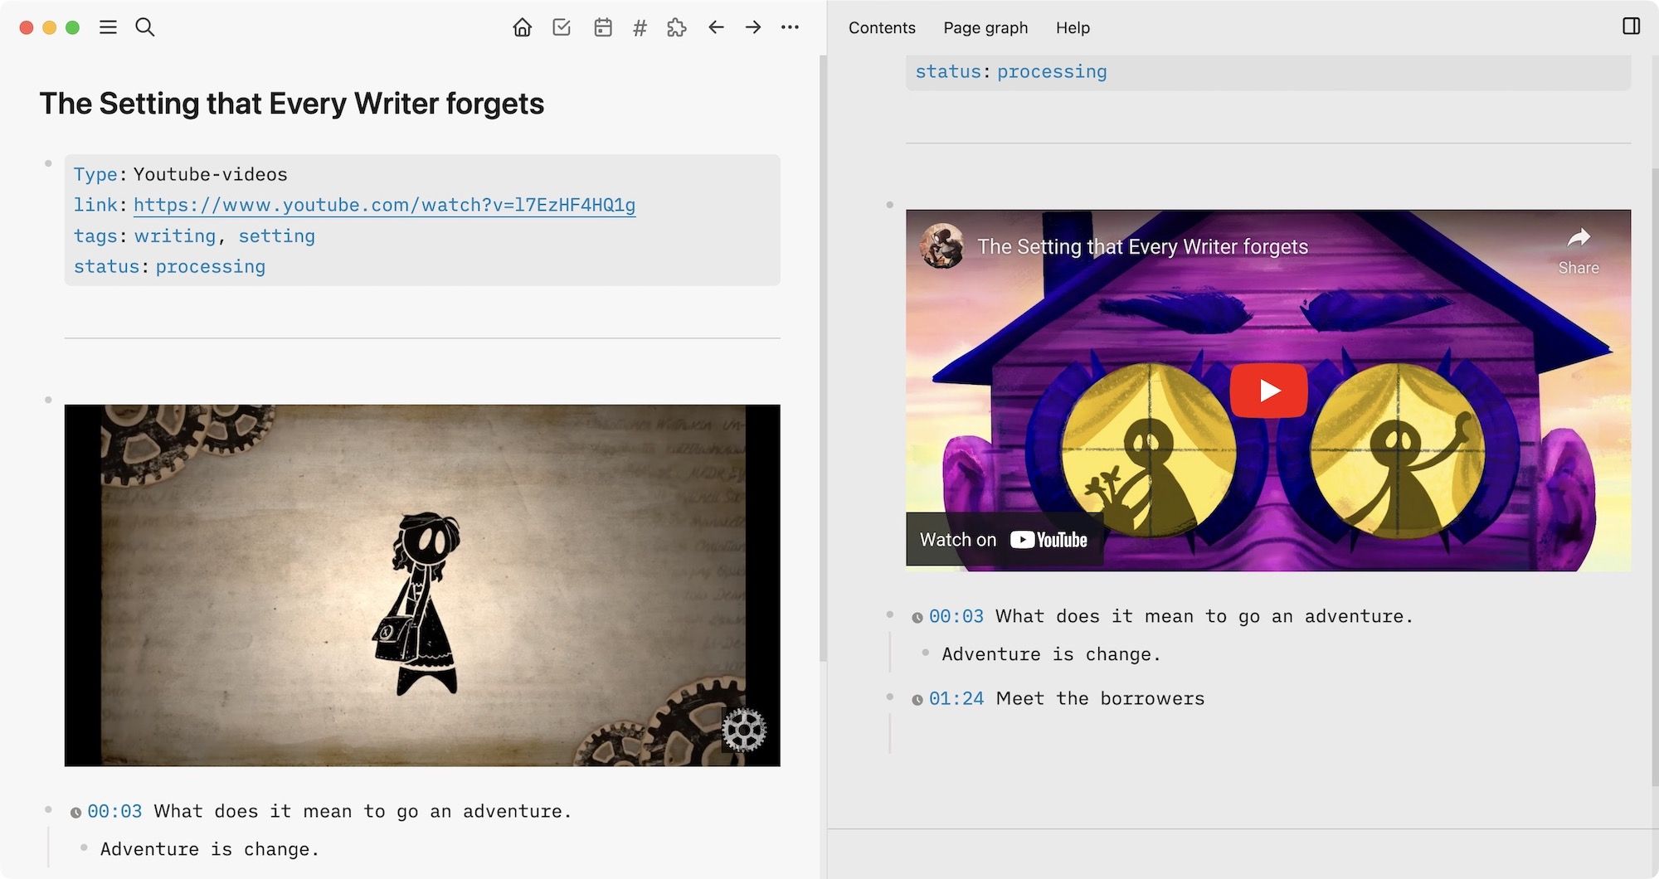
Task: Open tasks via the checkbox icon
Action: click(x=562, y=27)
